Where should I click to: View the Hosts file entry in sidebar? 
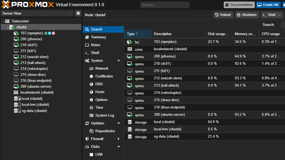pos(100,92)
